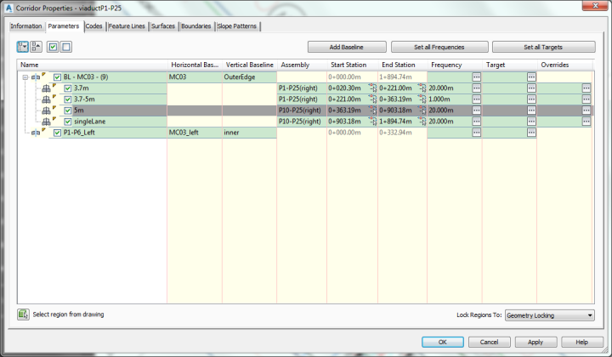The width and height of the screenshot is (612, 357).
Task: Select the P10-P25(right) assembly of singleLane
Action: pos(302,122)
